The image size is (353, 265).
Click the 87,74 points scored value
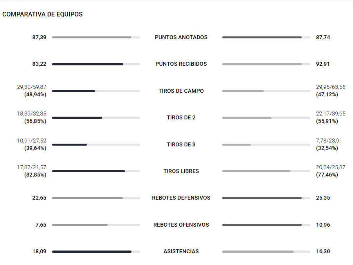pyautogui.click(x=323, y=38)
